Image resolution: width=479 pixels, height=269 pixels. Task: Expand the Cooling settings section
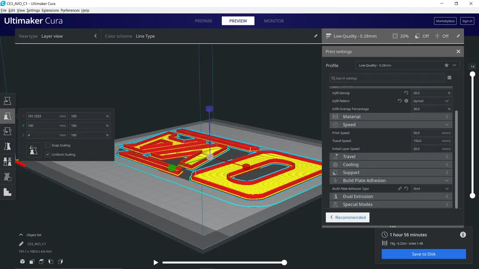point(391,164)
